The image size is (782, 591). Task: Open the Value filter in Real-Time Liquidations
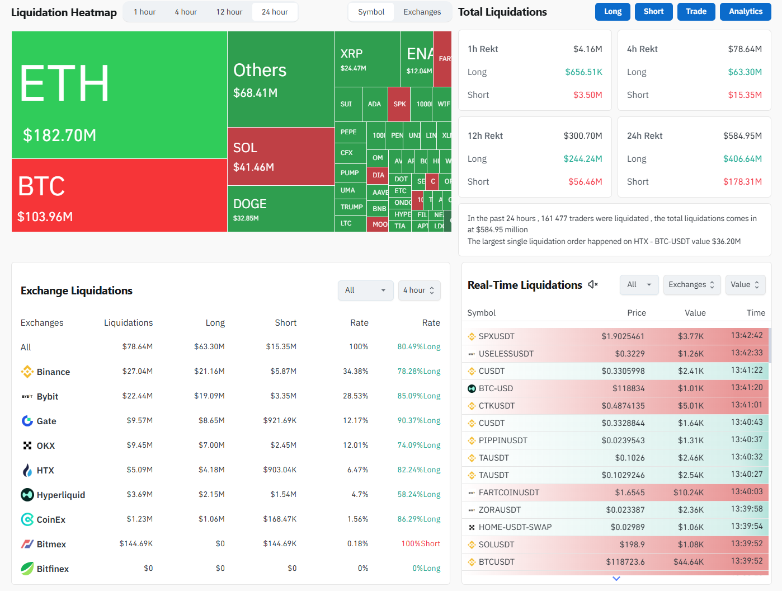pyautogui.click(x=745, y=285)
